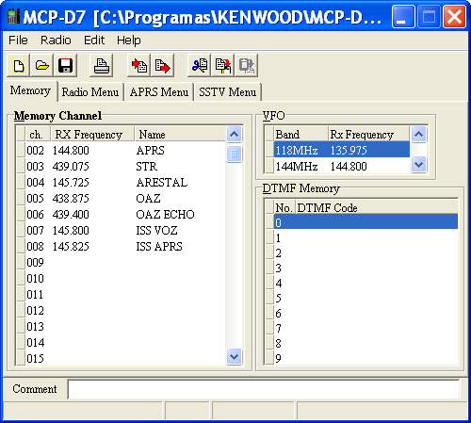Click the Paste toolbar icon
Viewport: 471px width, 423px height.
click(x=222, y=65)
